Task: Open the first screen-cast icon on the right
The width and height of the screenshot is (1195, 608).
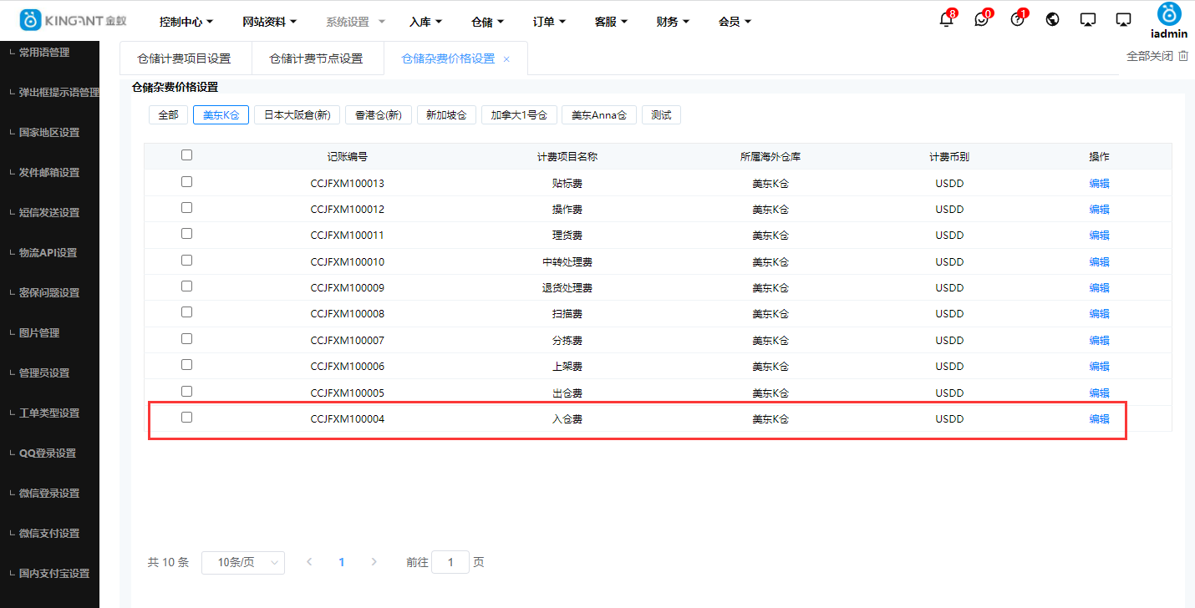Action: tap(1087, 18)
